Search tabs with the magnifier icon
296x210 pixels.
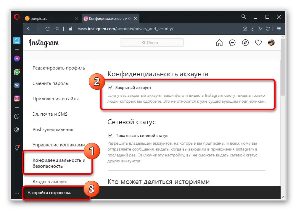pyautogui.click(x=244, y=17)
